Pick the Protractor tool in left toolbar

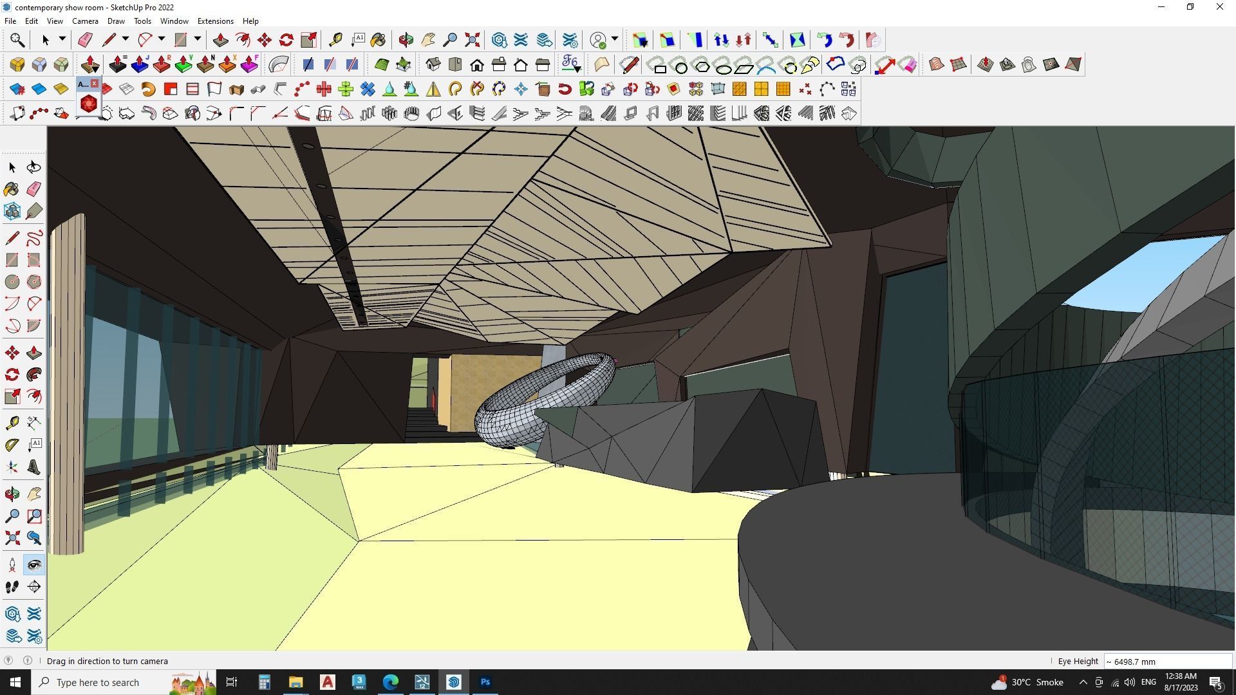pyautogui.click(x=12, y=445)
